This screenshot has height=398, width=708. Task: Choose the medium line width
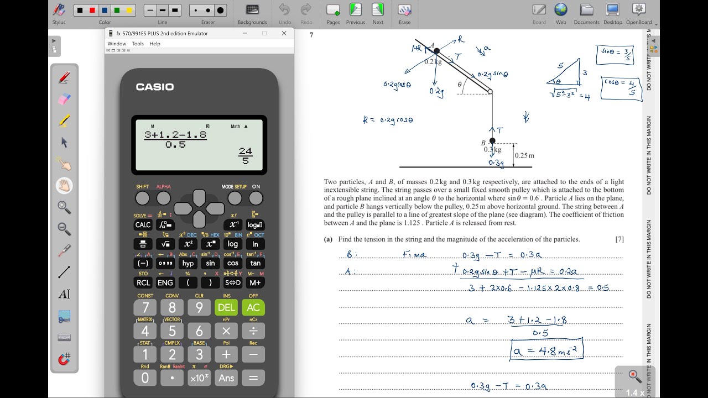(163, 11)
